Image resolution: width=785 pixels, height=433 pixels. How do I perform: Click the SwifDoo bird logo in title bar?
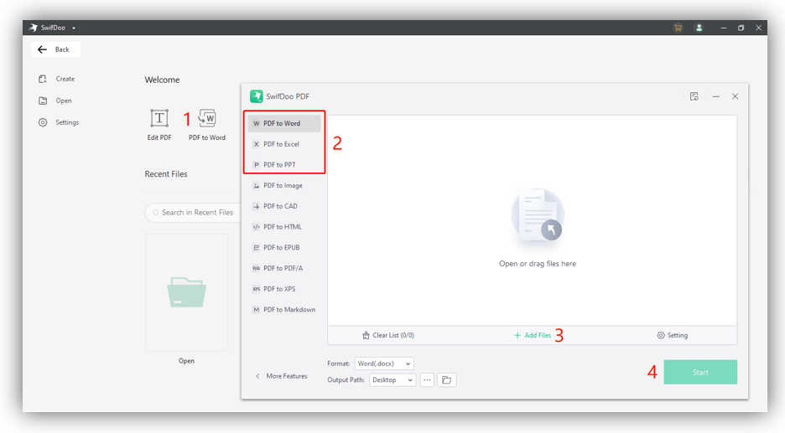33,28
